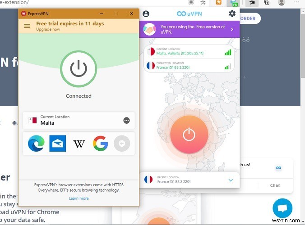
Task: Click the scrollbar down arrow
Action: [303, 221]
